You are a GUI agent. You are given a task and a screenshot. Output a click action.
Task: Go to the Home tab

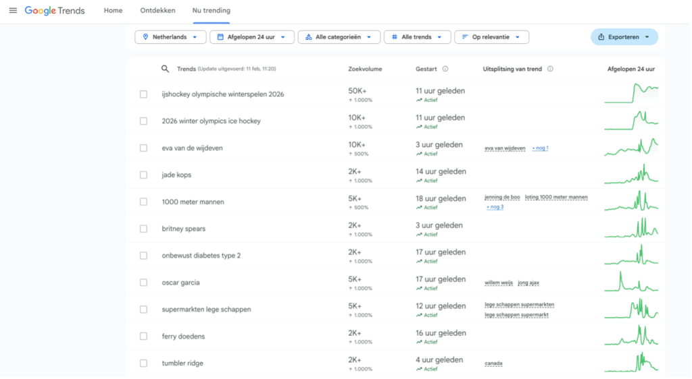tap(113, 11)
